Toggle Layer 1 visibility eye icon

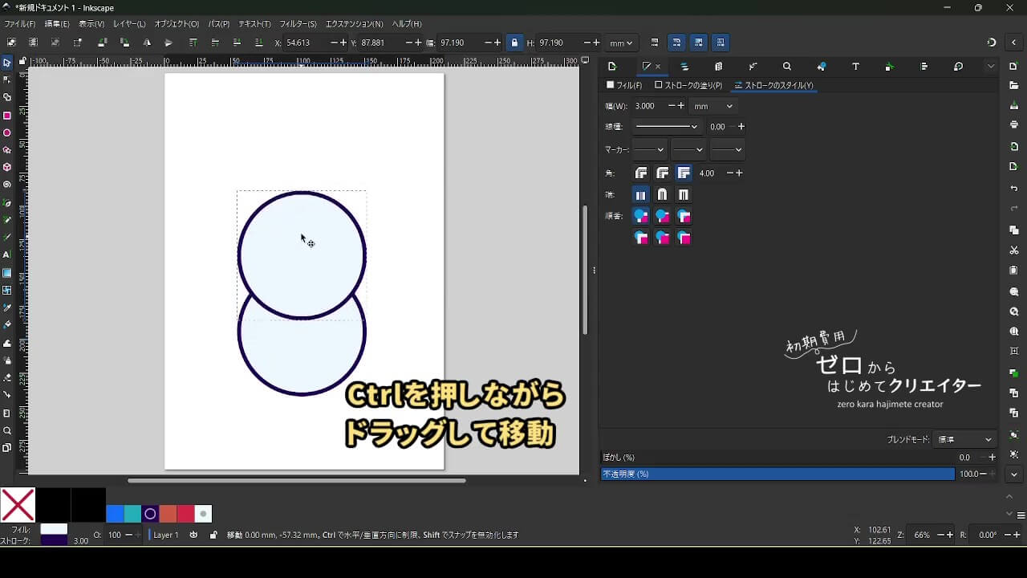(x=194, y=535)
